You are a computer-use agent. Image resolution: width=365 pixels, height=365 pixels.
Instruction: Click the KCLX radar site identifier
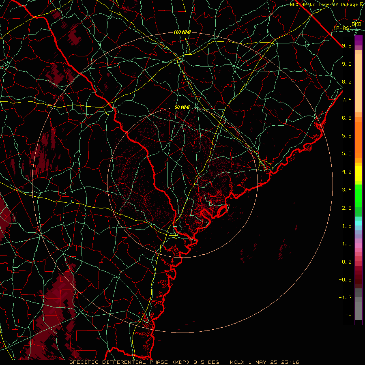tap(237, 362)
